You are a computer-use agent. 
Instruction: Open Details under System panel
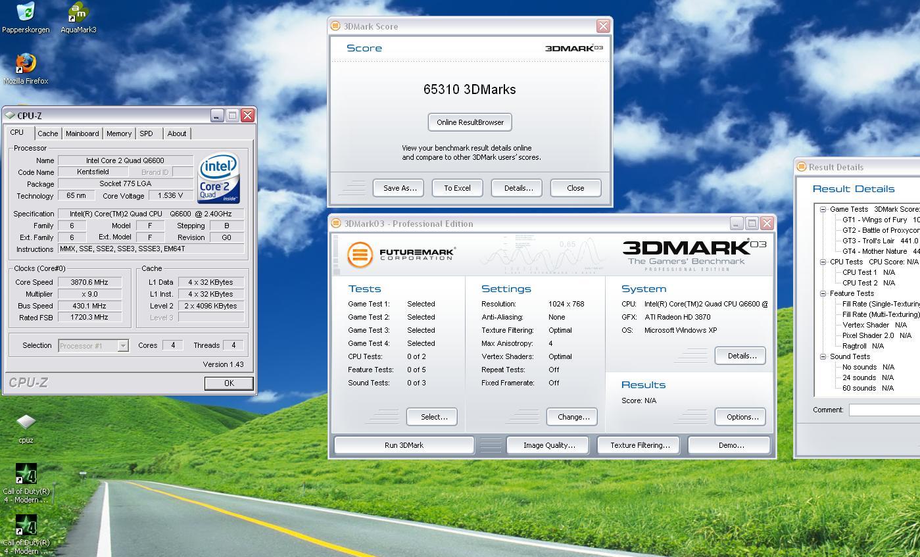click(x=742, y=356)
